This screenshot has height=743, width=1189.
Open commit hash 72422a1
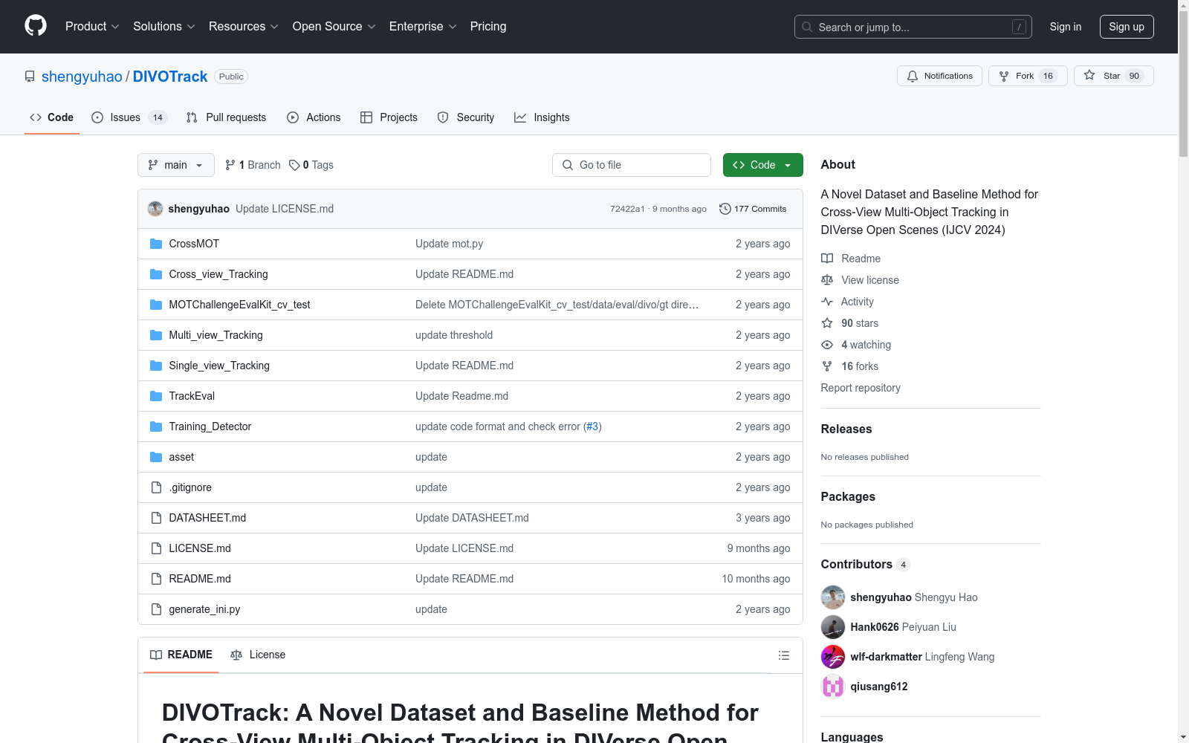point(627,209)
